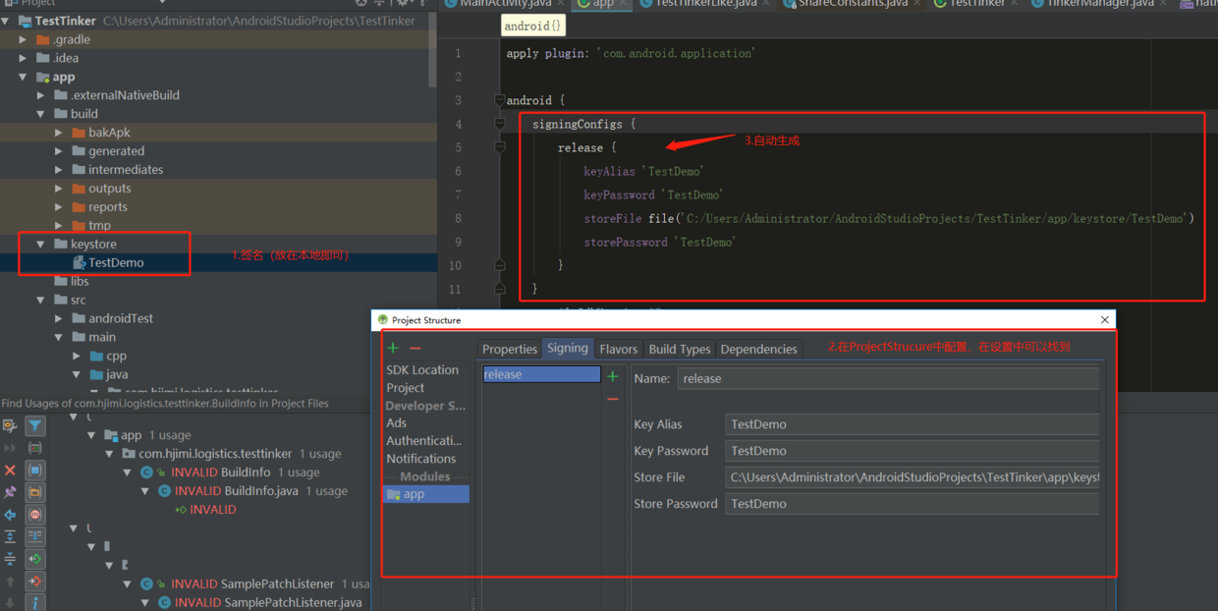Open Find Usages settings wrench icon

(10, 425)
